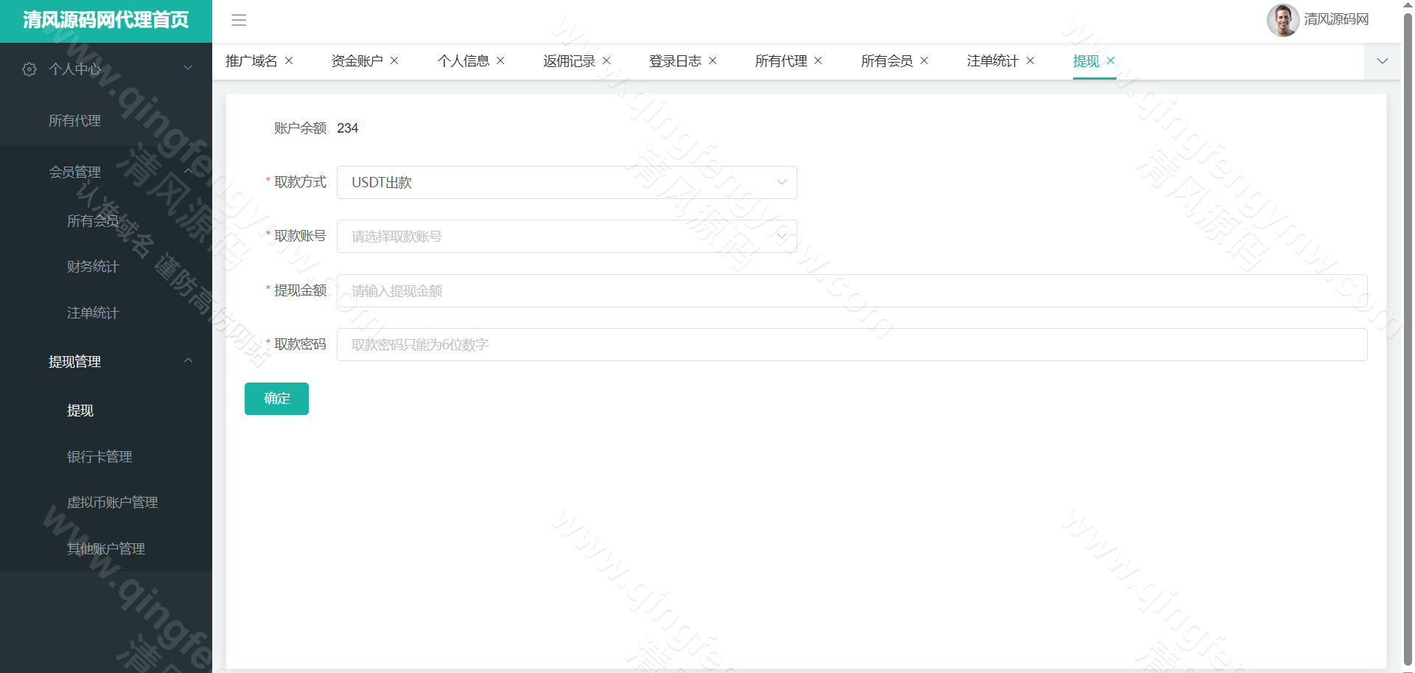The image size is (1415, 673).
Task: Expand the 个人中心 sidebar menu
Action: pos(106,69)
